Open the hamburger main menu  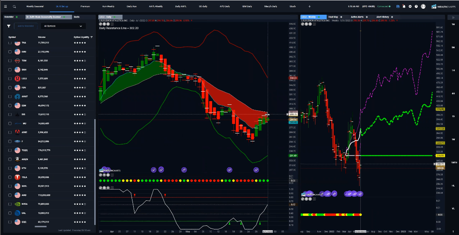[5, 6]
